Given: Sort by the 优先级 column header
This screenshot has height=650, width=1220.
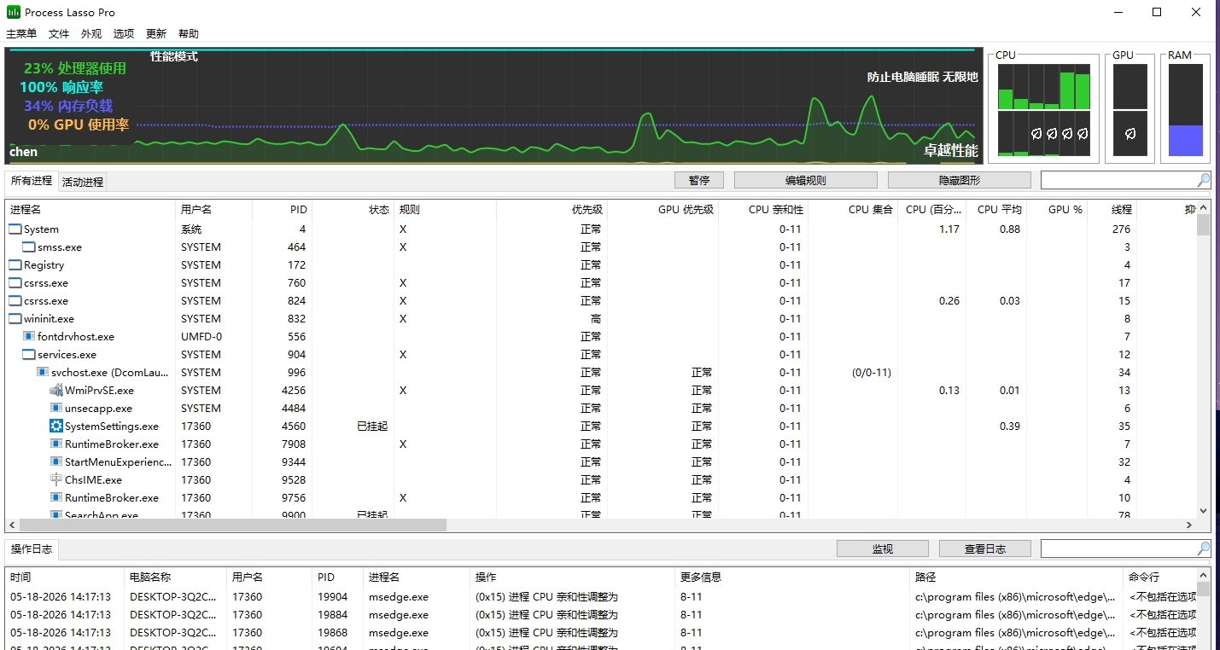Looking at the screenshot, I should pos(552,209).
